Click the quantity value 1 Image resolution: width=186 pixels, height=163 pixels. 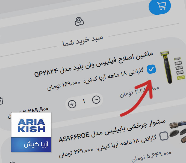[x=84, y=102]
